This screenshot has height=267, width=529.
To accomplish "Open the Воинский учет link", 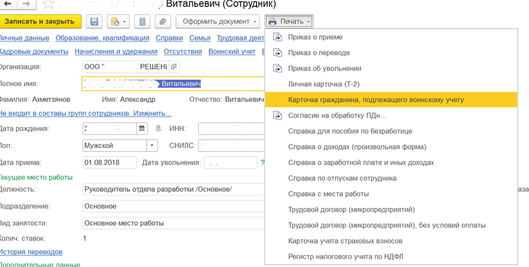I will (x=232, y=51).
